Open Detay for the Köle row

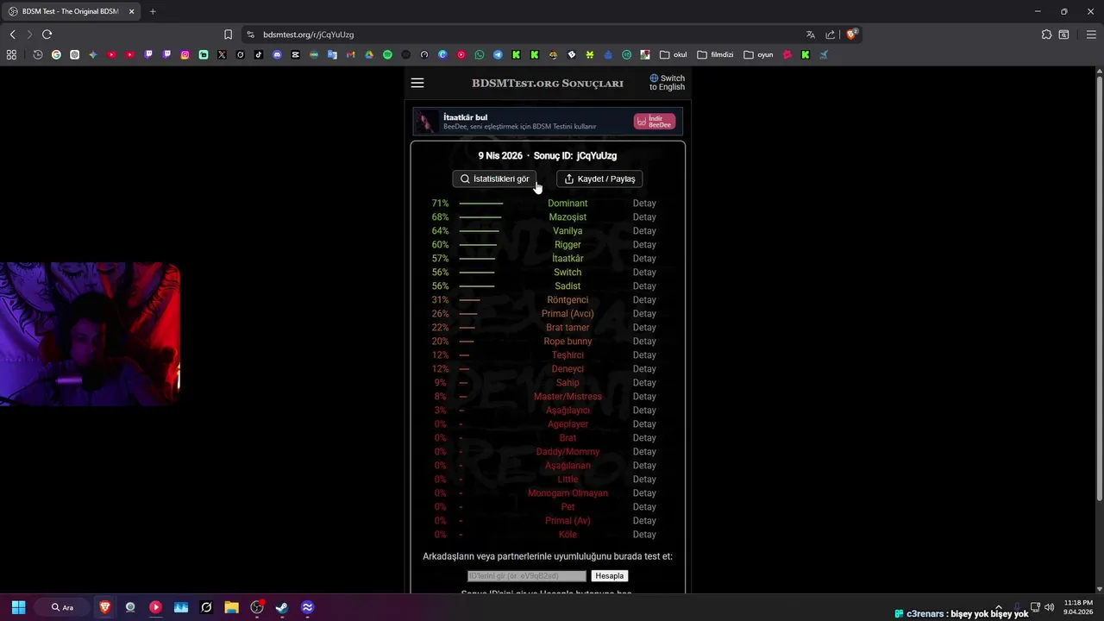[644, 535]
